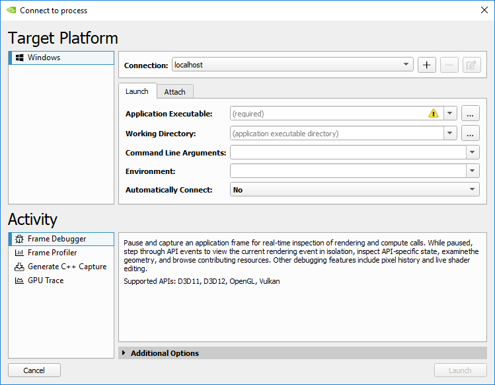The width and height of the screenshot is (495, 385).
Task: Select Windows target platform
Action: [44, 58]
